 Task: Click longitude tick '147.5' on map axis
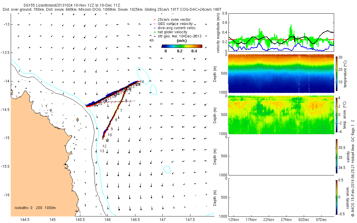190,220
